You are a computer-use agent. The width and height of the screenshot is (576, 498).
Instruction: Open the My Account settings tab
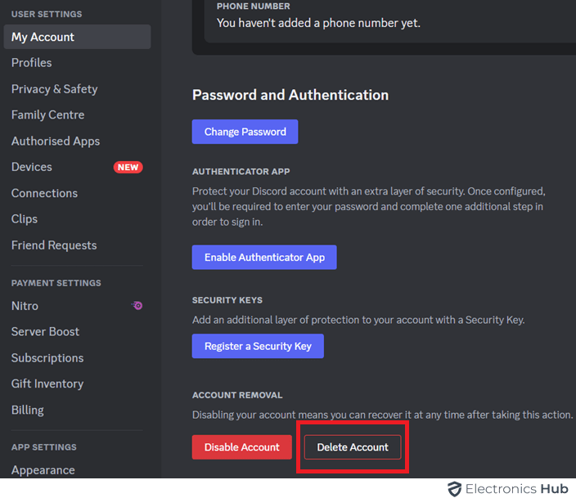[43, 37]
